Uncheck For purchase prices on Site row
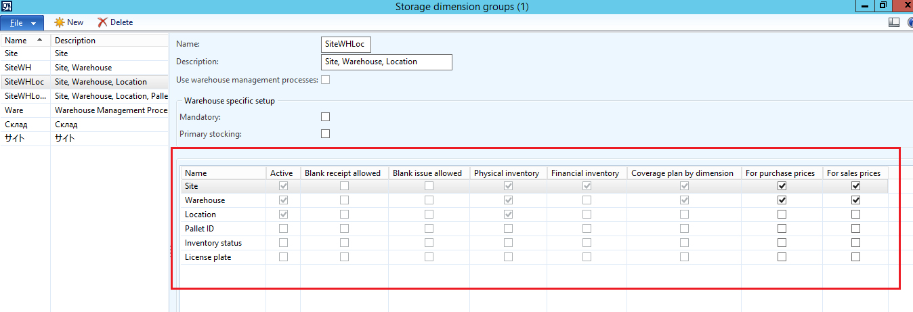Screen dimensions: 913x312 782,186
